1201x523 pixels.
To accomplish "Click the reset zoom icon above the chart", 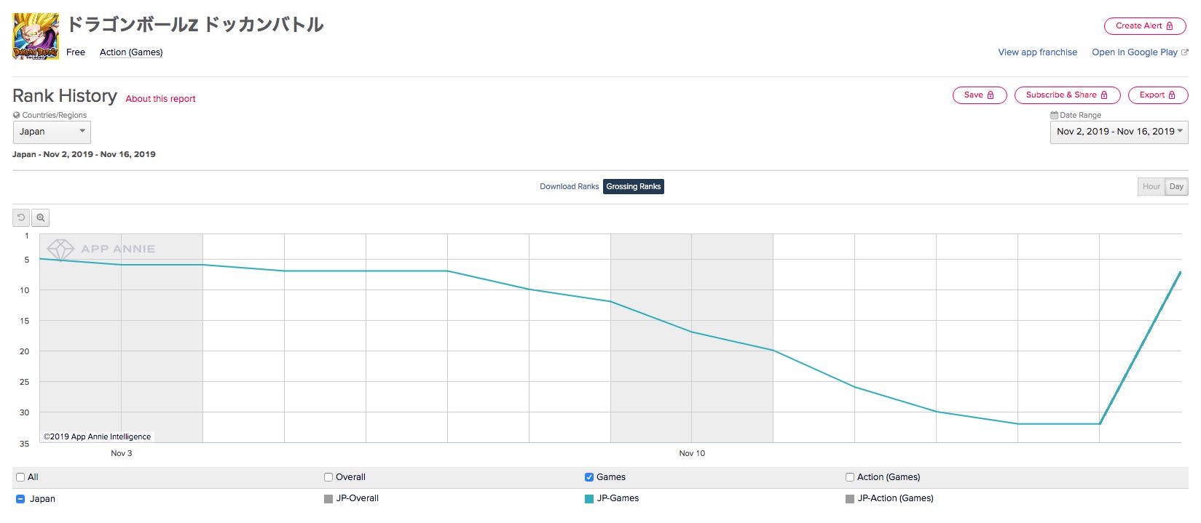I will click(21, 217).
